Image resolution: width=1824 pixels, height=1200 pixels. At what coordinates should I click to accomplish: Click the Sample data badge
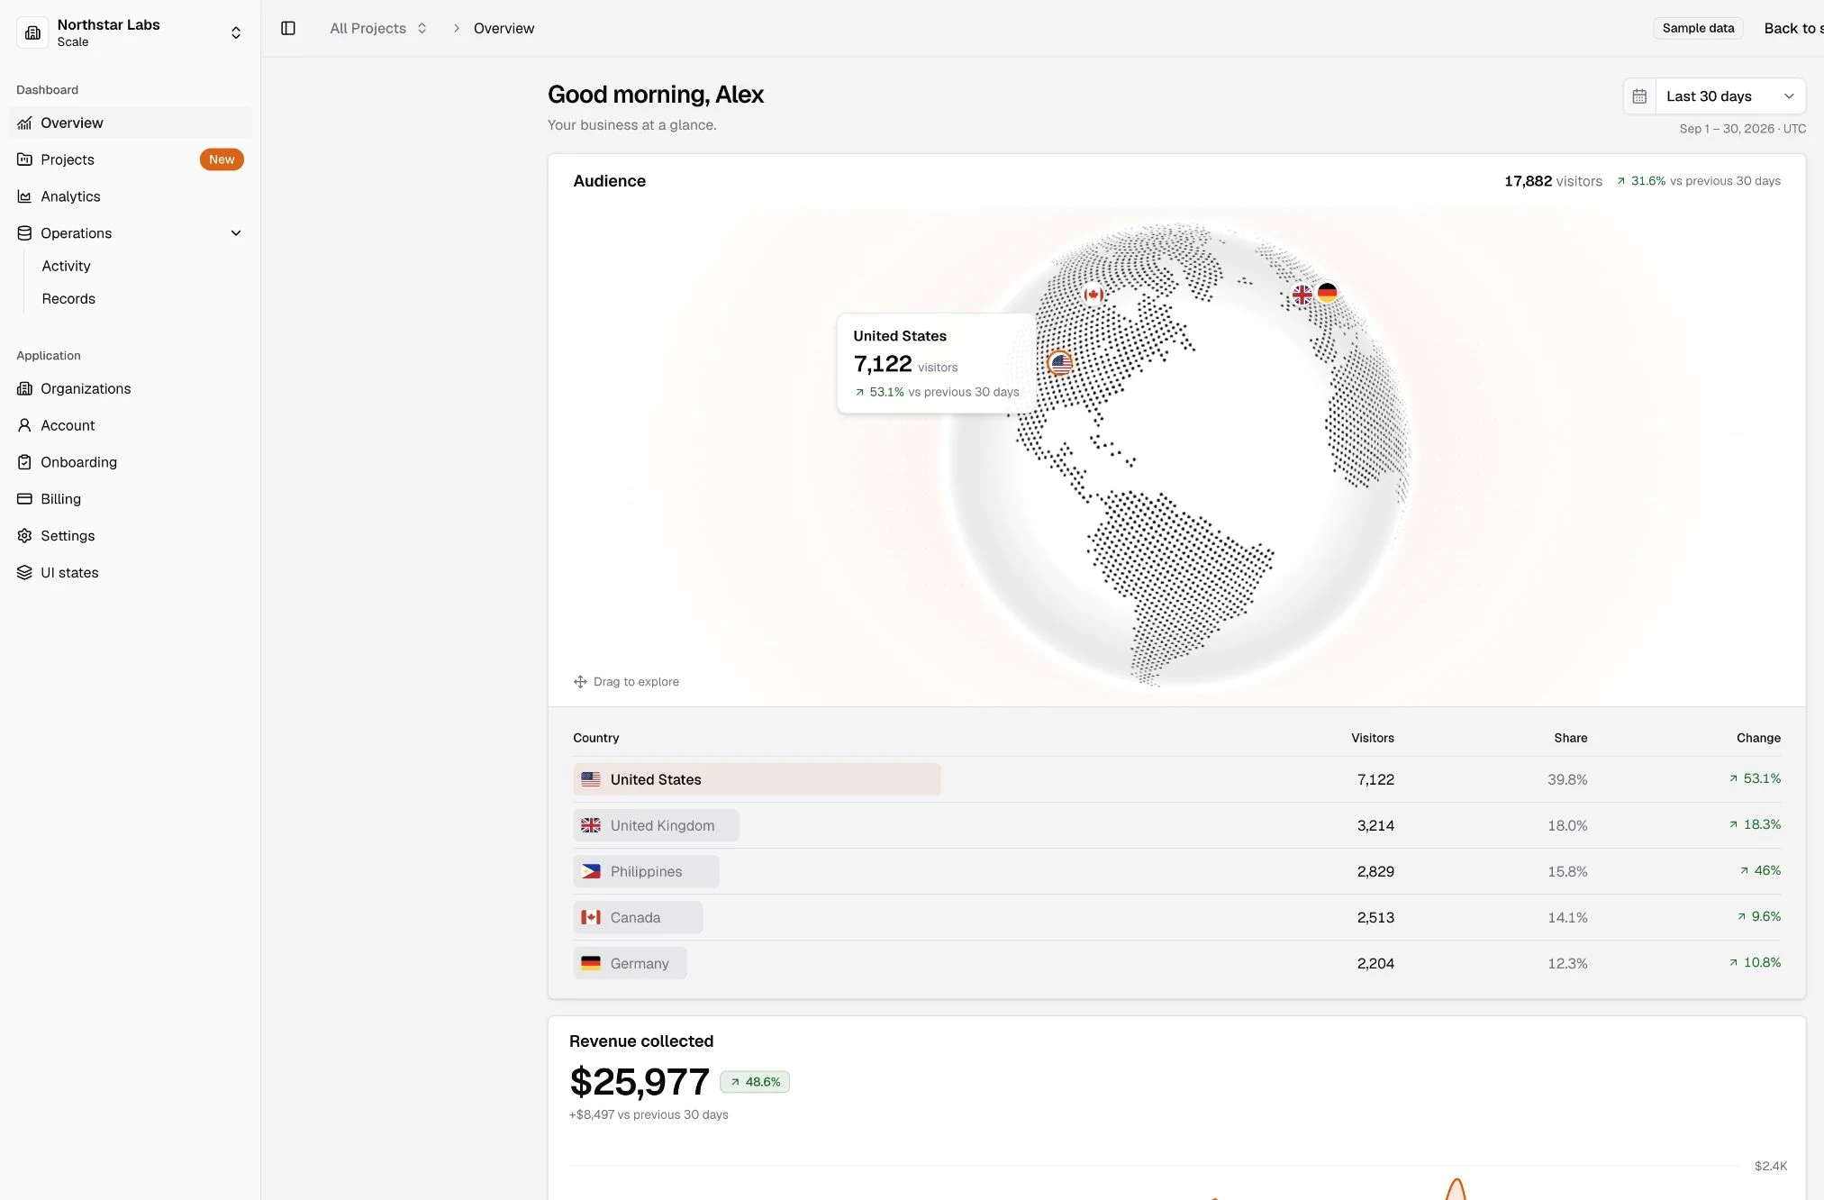pyautogui.click(x=1698, y=28)
